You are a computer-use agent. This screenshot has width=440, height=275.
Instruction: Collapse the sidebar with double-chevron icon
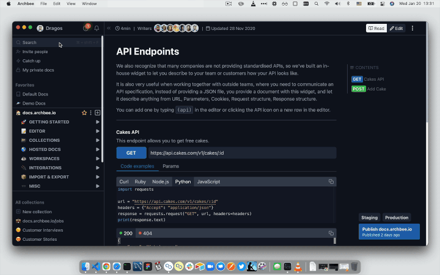tap(109, 28)
